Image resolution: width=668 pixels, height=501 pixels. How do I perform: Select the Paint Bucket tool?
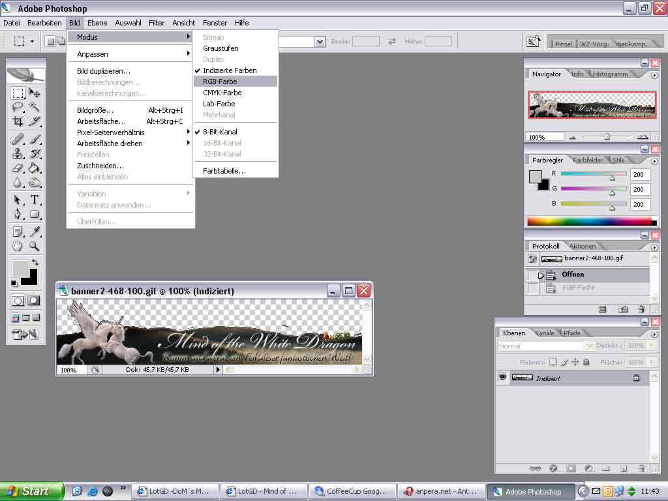tap(35, 168)
